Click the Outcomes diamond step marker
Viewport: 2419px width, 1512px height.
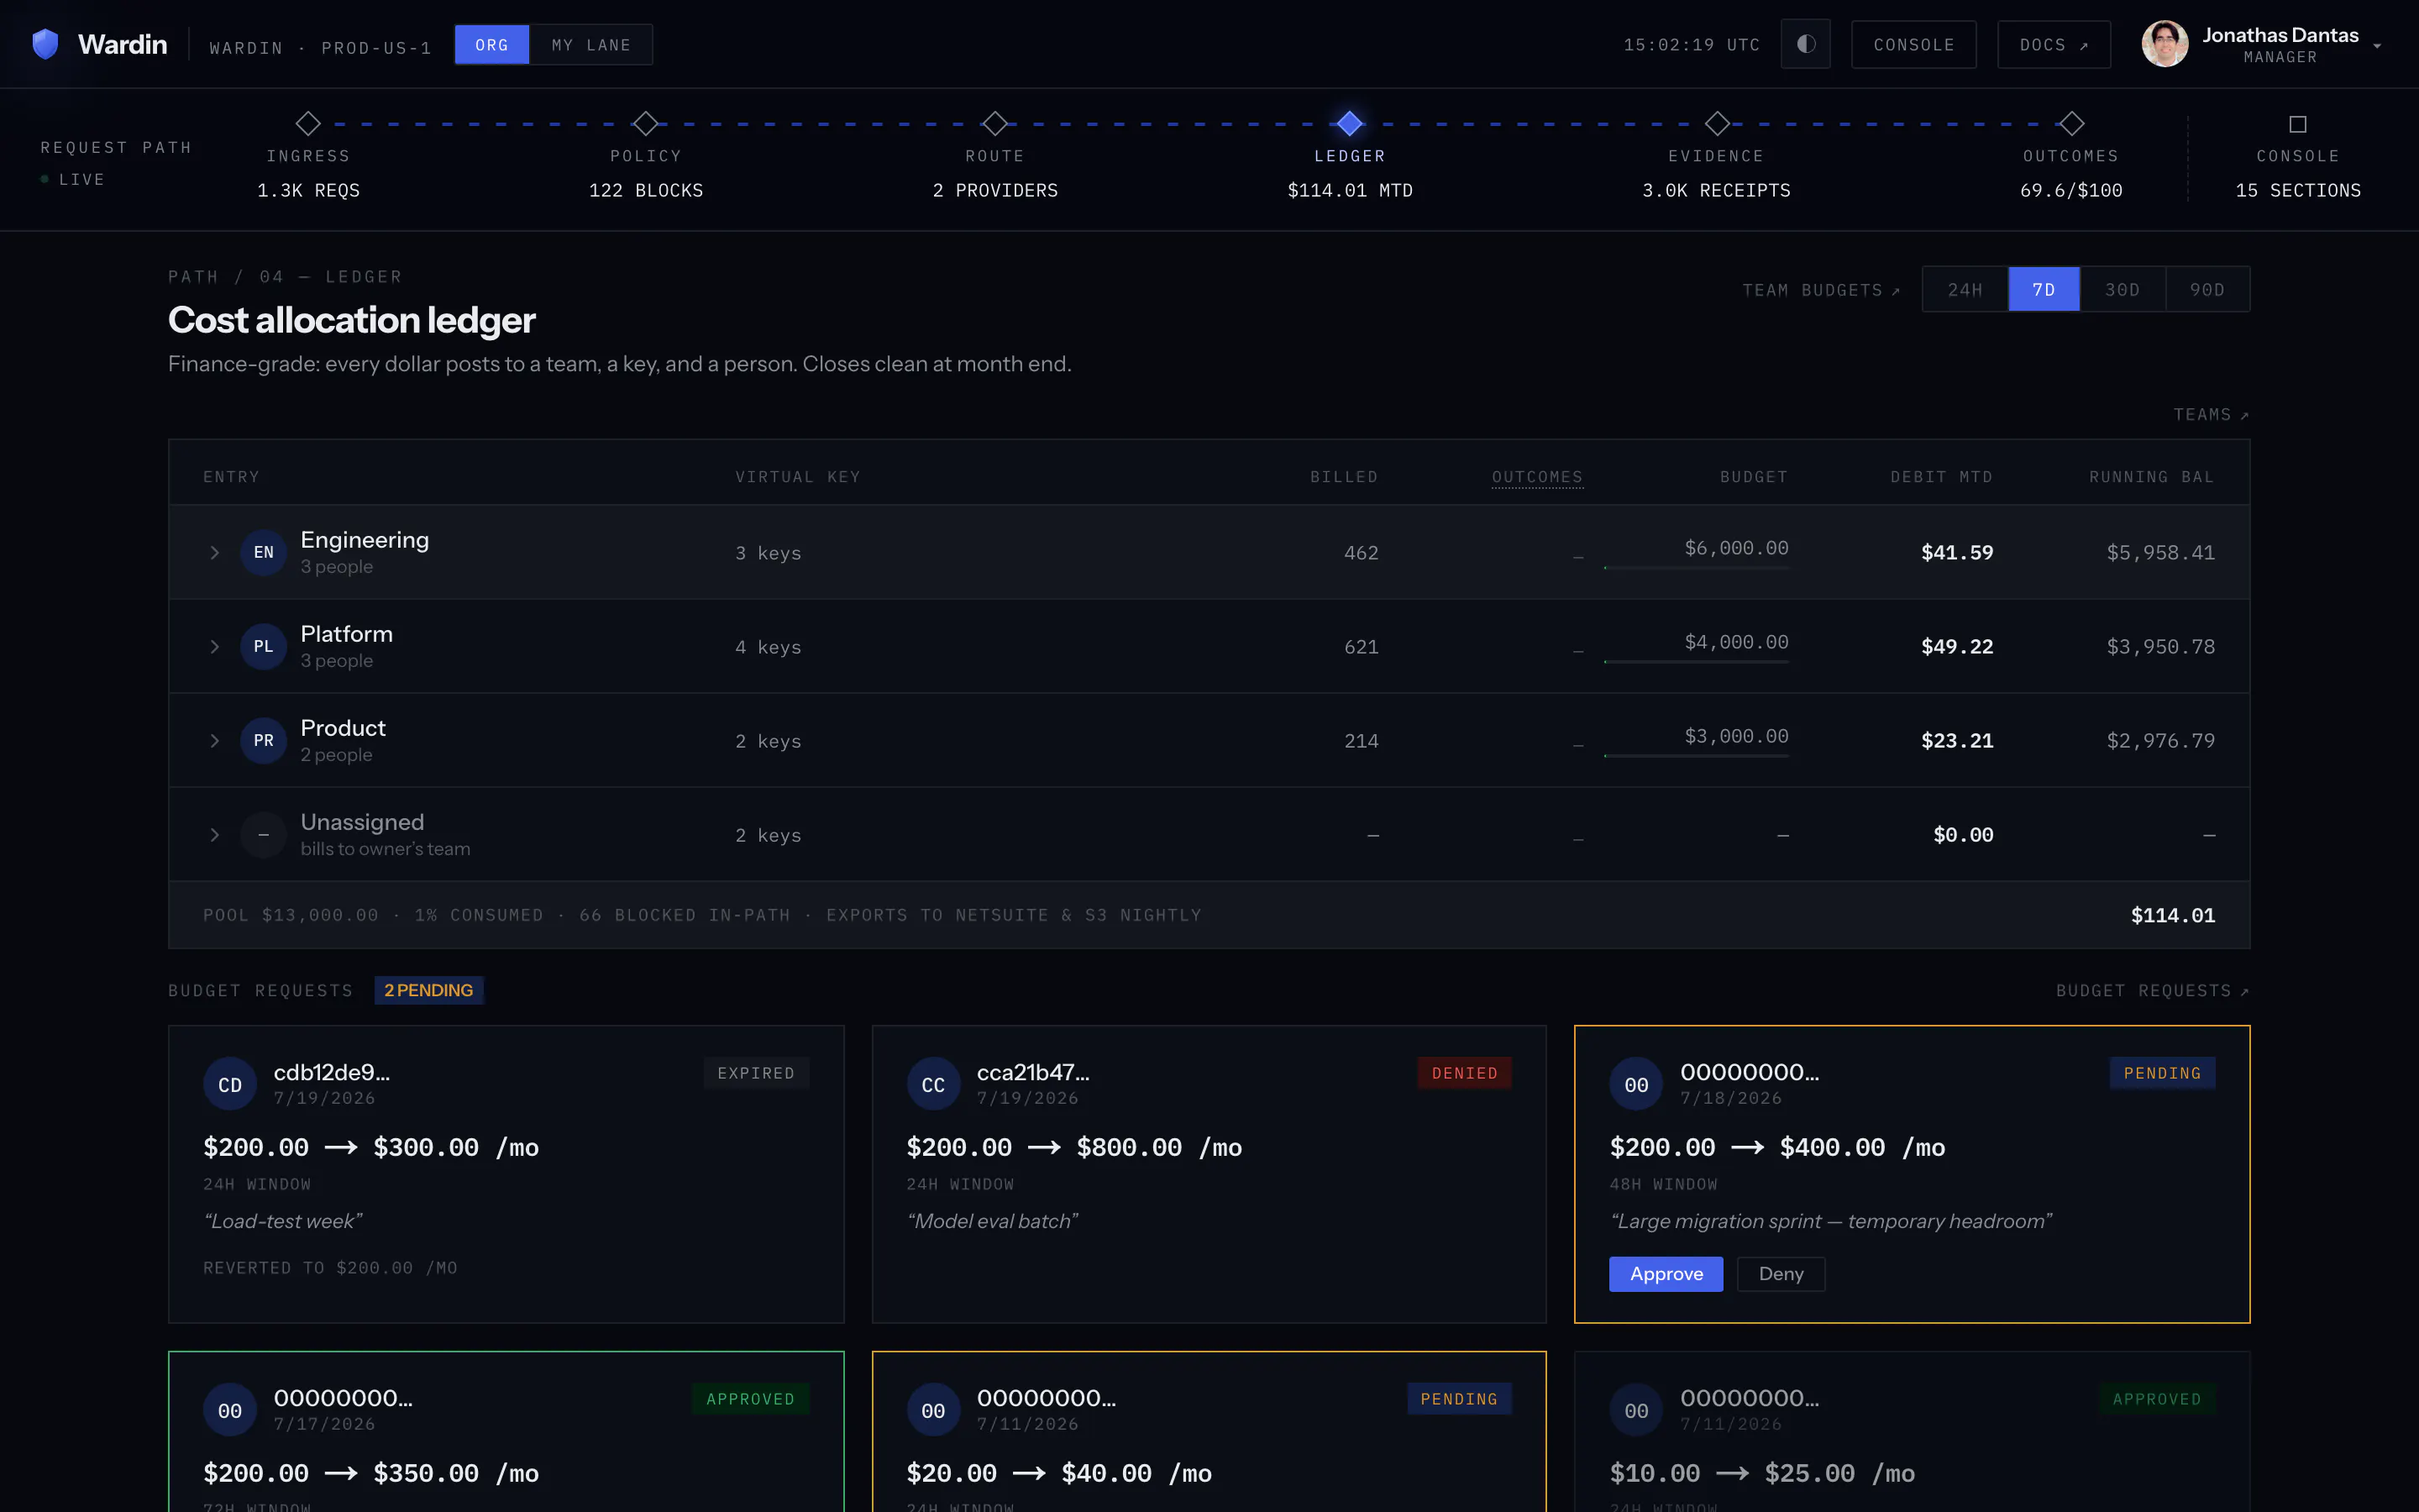2071,123
